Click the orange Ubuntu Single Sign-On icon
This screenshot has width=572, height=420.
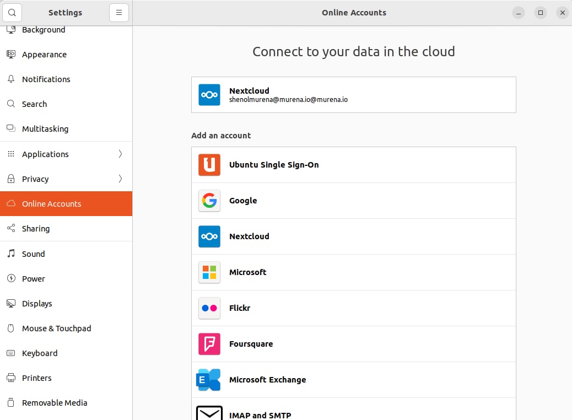coord(209,165)
